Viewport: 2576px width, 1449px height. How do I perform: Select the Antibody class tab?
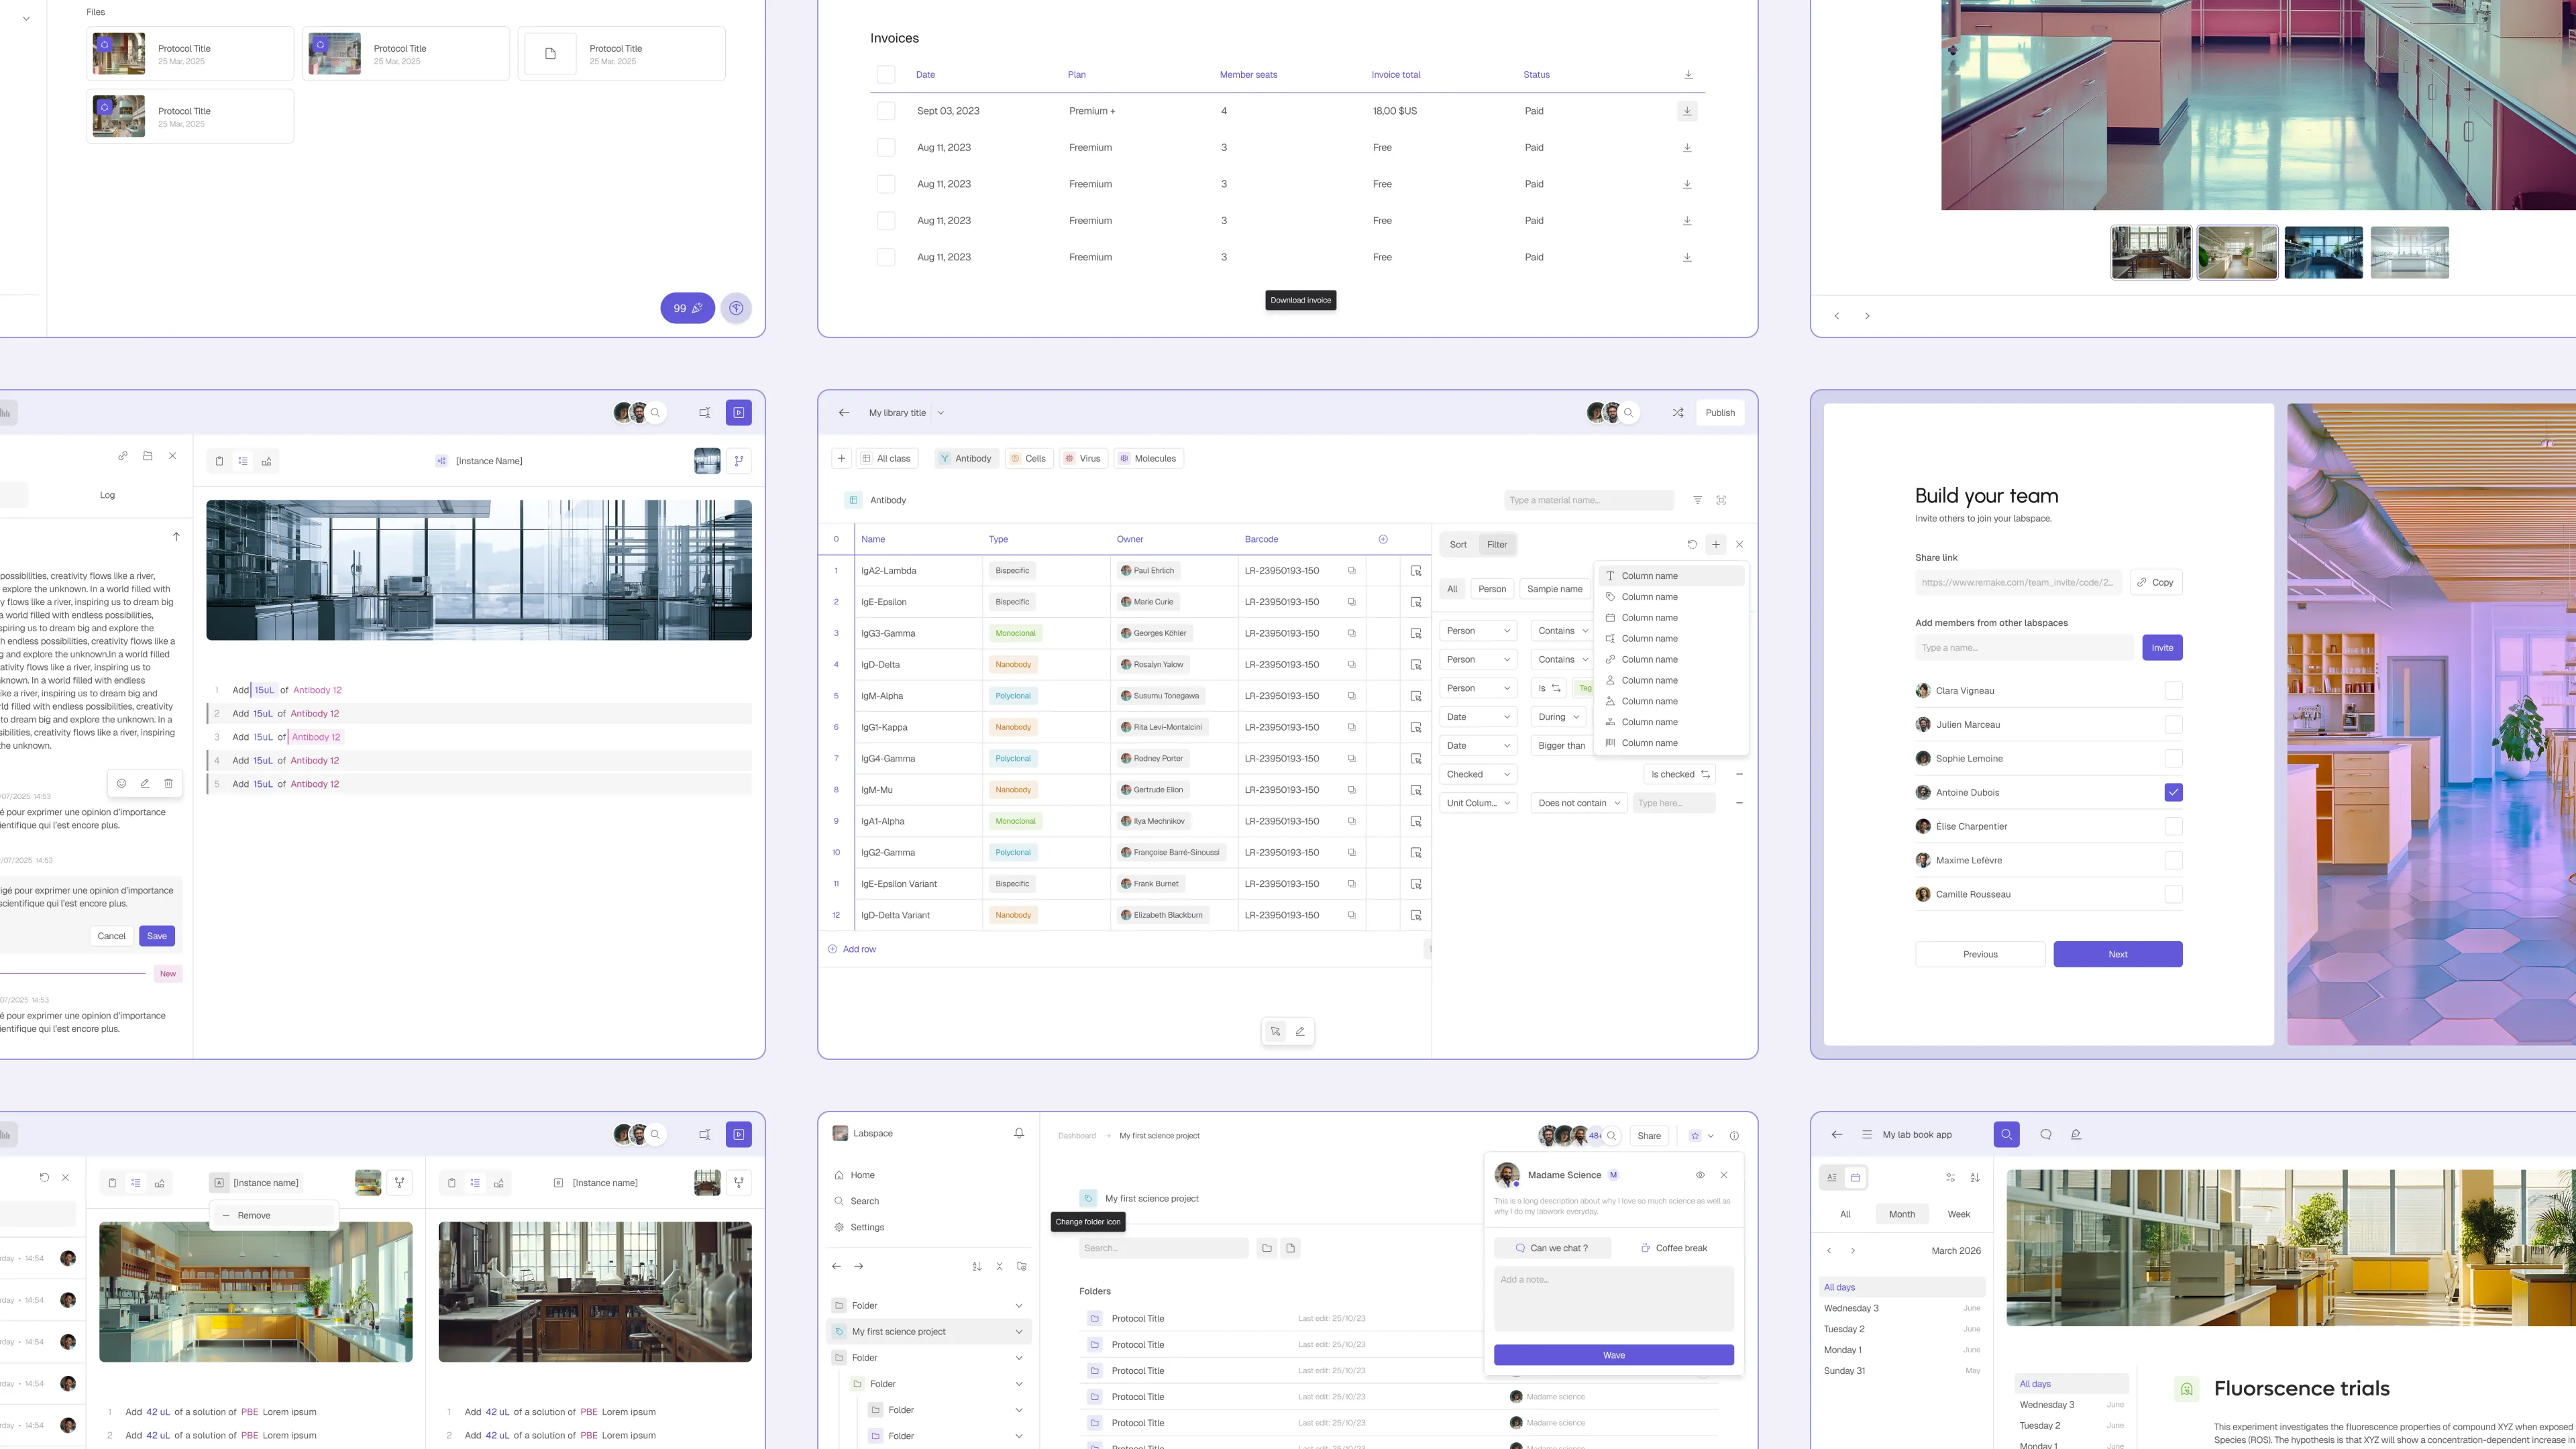pos(966,459)
